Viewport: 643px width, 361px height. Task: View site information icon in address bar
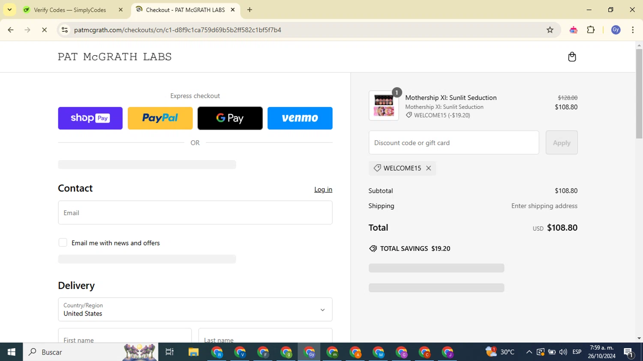pos(65,30)
